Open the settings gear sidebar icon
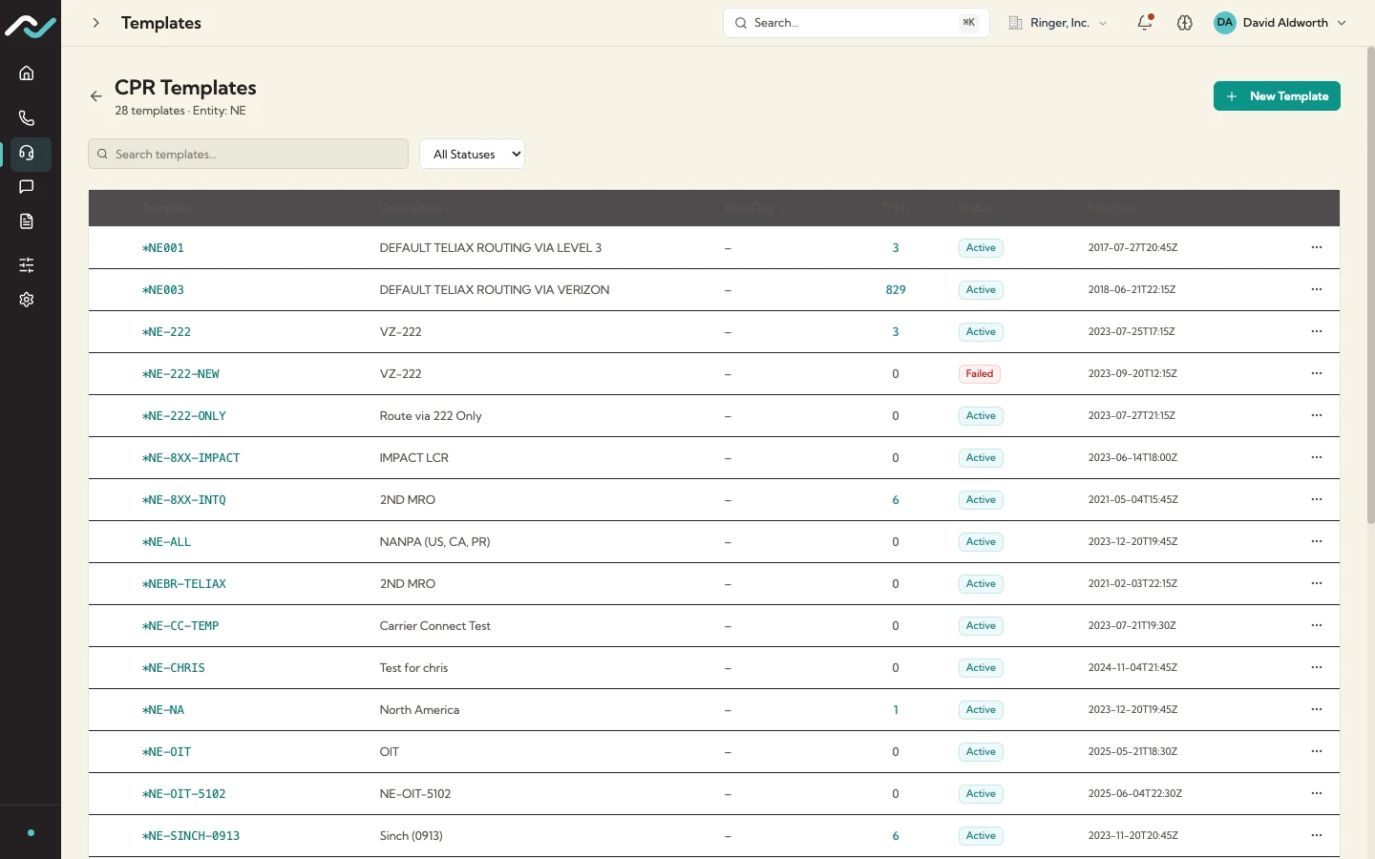This screenshot has height=859, width=1375. [x=27, y=300]
